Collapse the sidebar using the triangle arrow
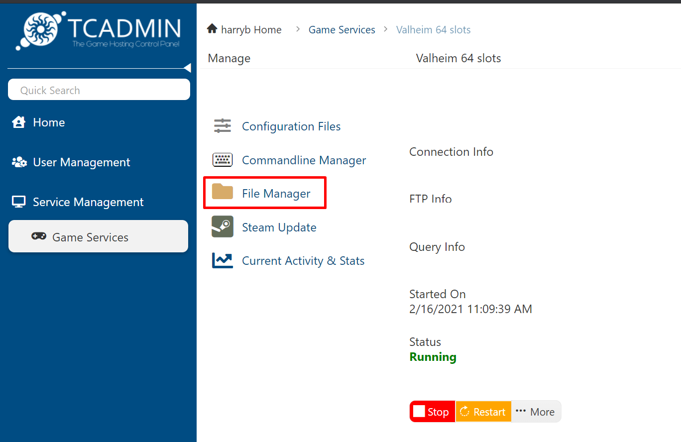681x442 pixels. pyautogui.click(x=187, y=68)
